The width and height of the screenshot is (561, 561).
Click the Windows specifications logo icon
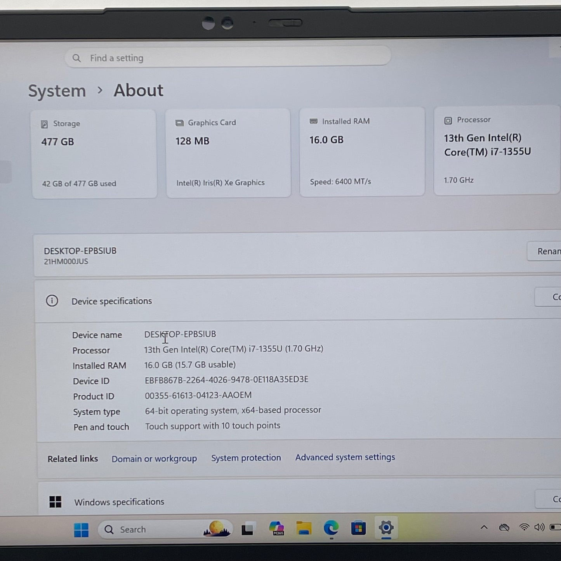[56, 502]
